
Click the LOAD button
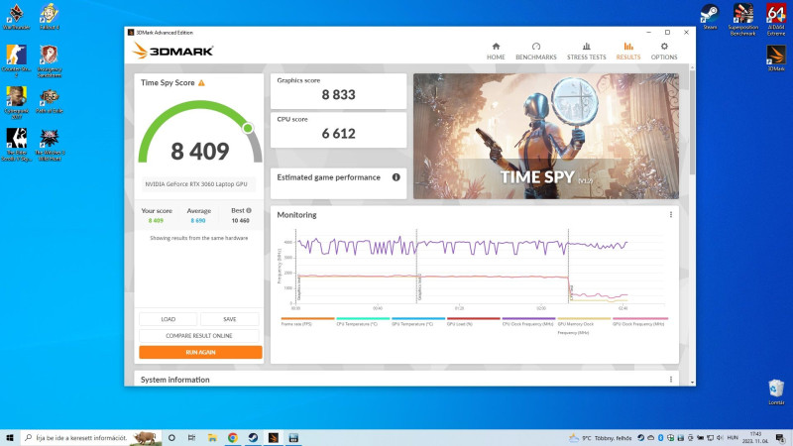(168, 319)
